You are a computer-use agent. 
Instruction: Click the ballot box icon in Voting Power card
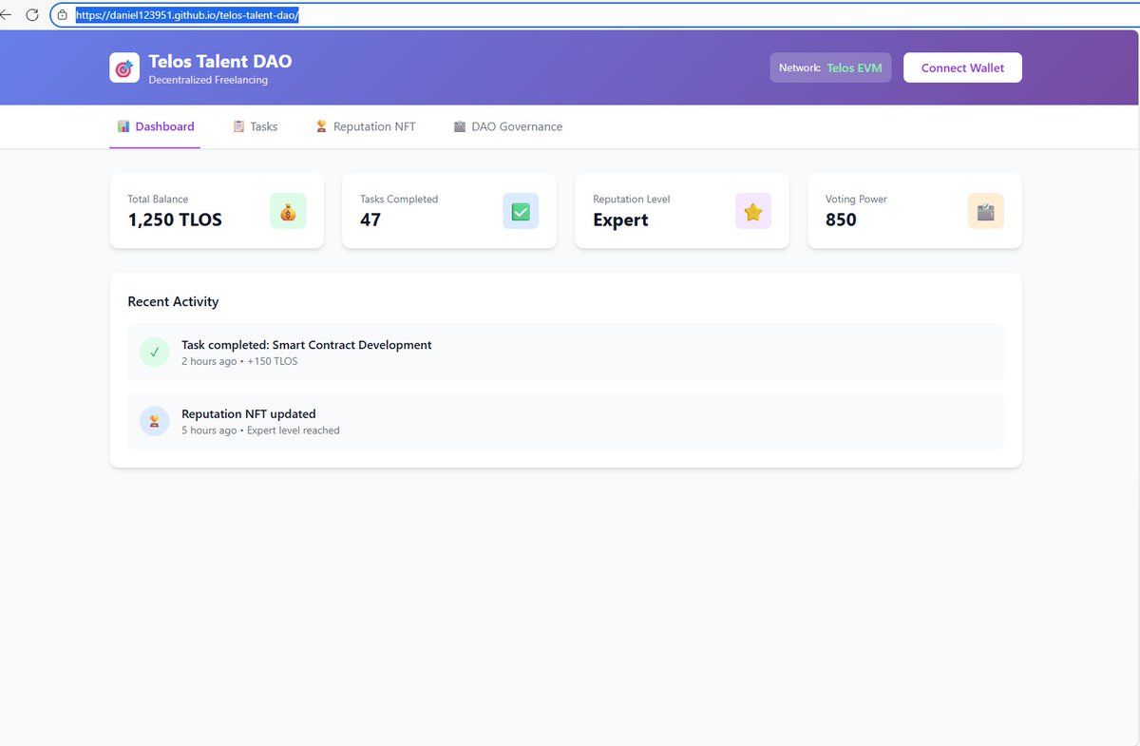click(x=986, y=211)
